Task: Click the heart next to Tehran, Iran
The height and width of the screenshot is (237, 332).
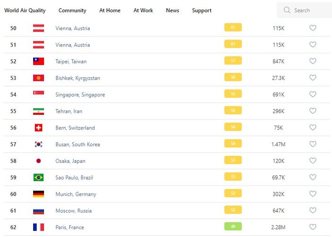Action: [313, 111]
